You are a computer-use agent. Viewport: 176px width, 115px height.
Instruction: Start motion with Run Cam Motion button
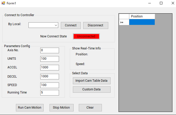(x=30, y=108)
